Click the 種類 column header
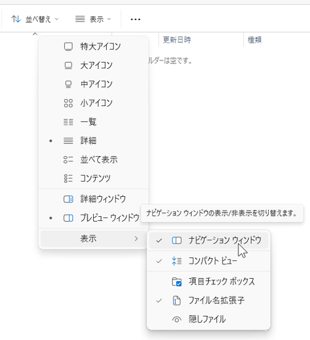This screenshot has width=310, height=340. [x=254, y=40]
